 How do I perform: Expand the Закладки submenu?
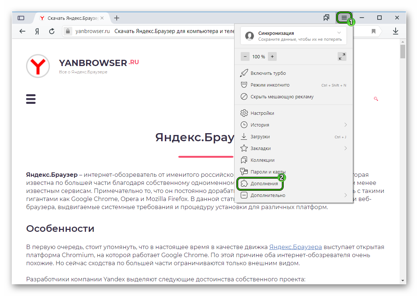pyautogui.click(x=261, y=148)
